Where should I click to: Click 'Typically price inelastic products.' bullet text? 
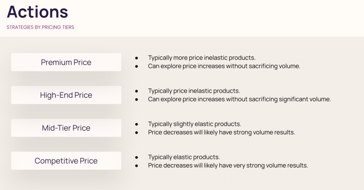pyautogui.click(x=194, y=91)
